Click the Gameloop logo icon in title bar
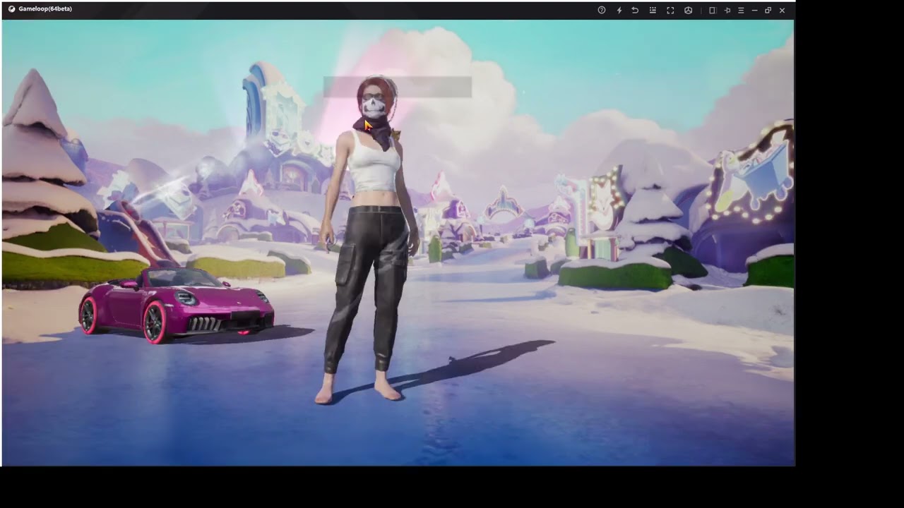The image size is (904, 508). [x=11, y=9]
